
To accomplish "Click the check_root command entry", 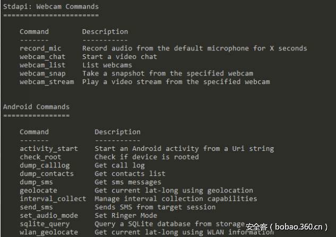I will [x=40, y=157].
